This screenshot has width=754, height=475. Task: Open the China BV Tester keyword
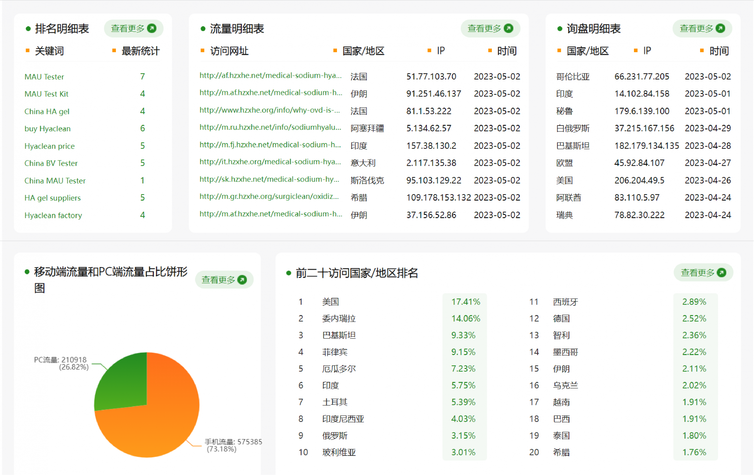(51, 163)
